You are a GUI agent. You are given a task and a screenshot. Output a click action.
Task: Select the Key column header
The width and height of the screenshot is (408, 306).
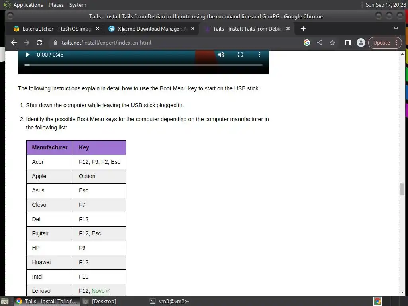pyautogui.click(x=100, y=147)
